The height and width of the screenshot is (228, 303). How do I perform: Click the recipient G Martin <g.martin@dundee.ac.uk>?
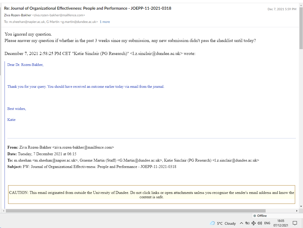pos(72,22)
